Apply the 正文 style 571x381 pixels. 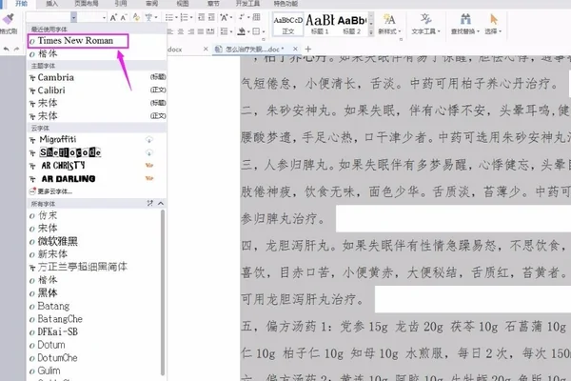[x=288, y=25]
